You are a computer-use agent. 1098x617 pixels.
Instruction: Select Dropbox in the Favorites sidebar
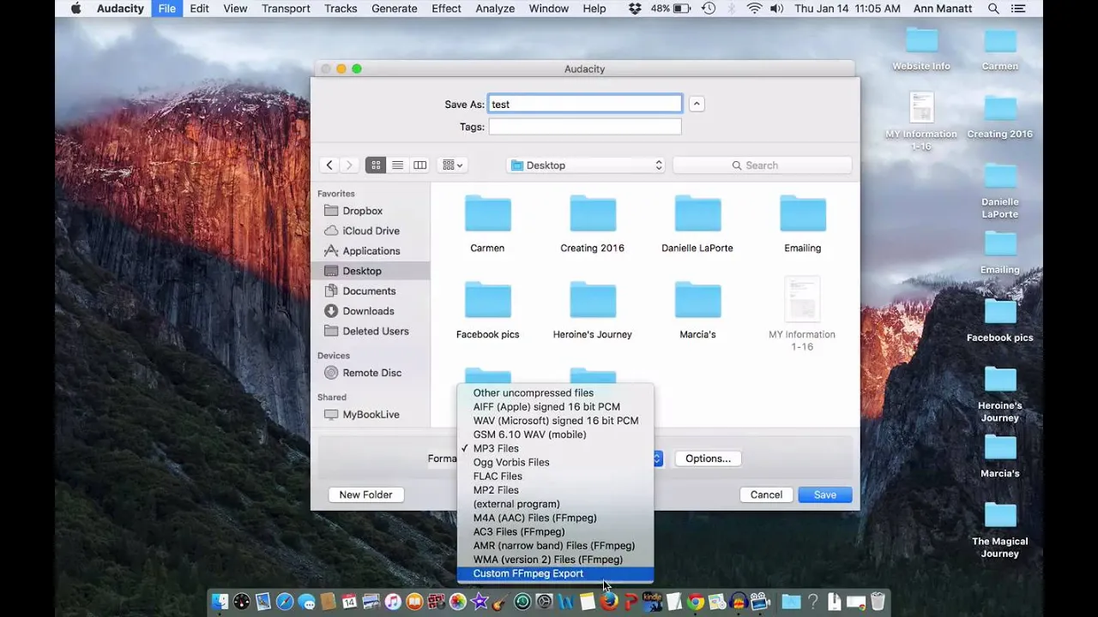point(371,211)
